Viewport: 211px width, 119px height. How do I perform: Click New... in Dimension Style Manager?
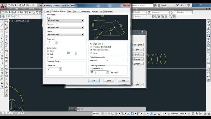pos(138,50)
